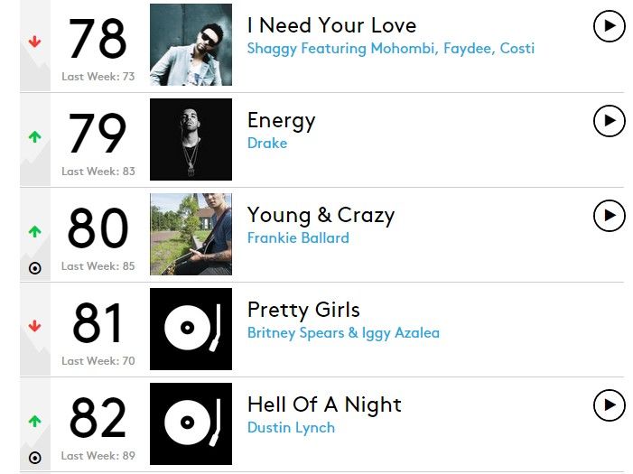Play "Young & Crazy" song preview

(610, 215)
